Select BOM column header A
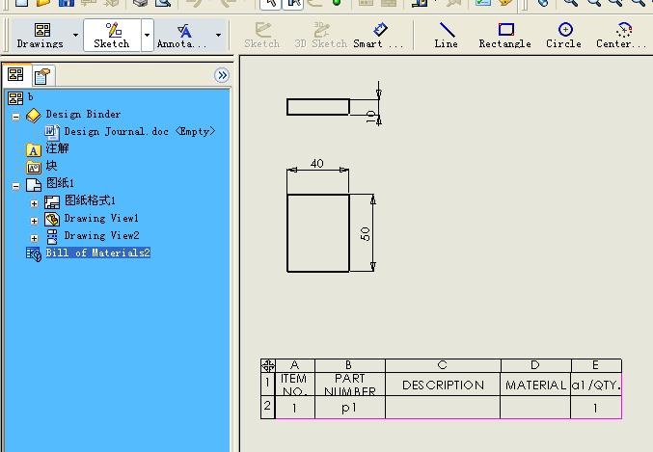Image resolution: width=653 pixels, height=452 pixels. coord(295,365)
